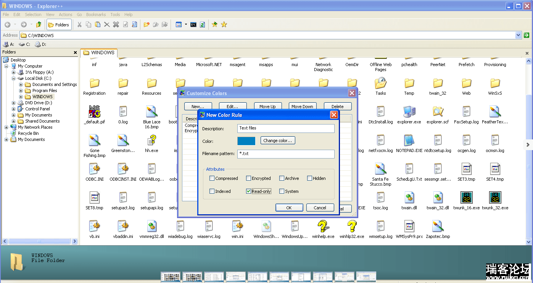Go up one folder level

(x=39, y=24)
